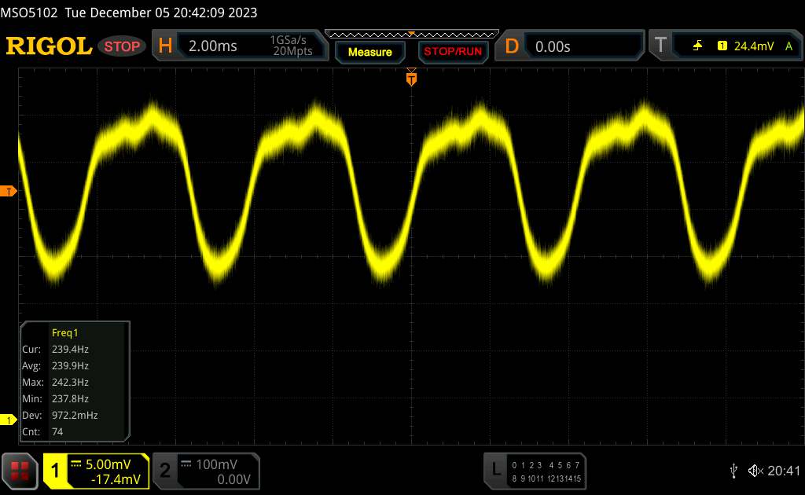
Task: Click the trigger rising edge icon
Action: pos(697,46)
